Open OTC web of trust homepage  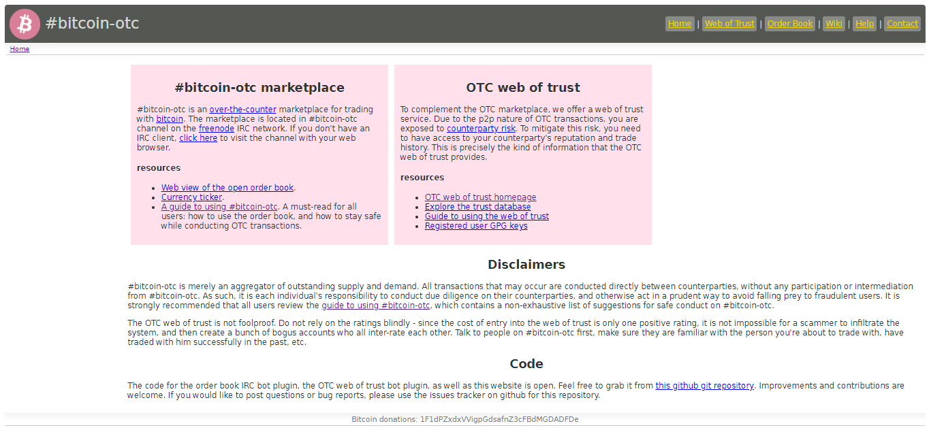click(x=480, y=197)
